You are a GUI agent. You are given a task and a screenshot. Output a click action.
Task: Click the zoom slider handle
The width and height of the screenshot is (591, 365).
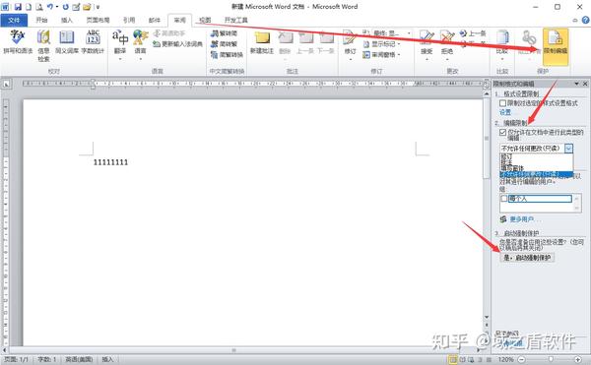coord(551,360)
